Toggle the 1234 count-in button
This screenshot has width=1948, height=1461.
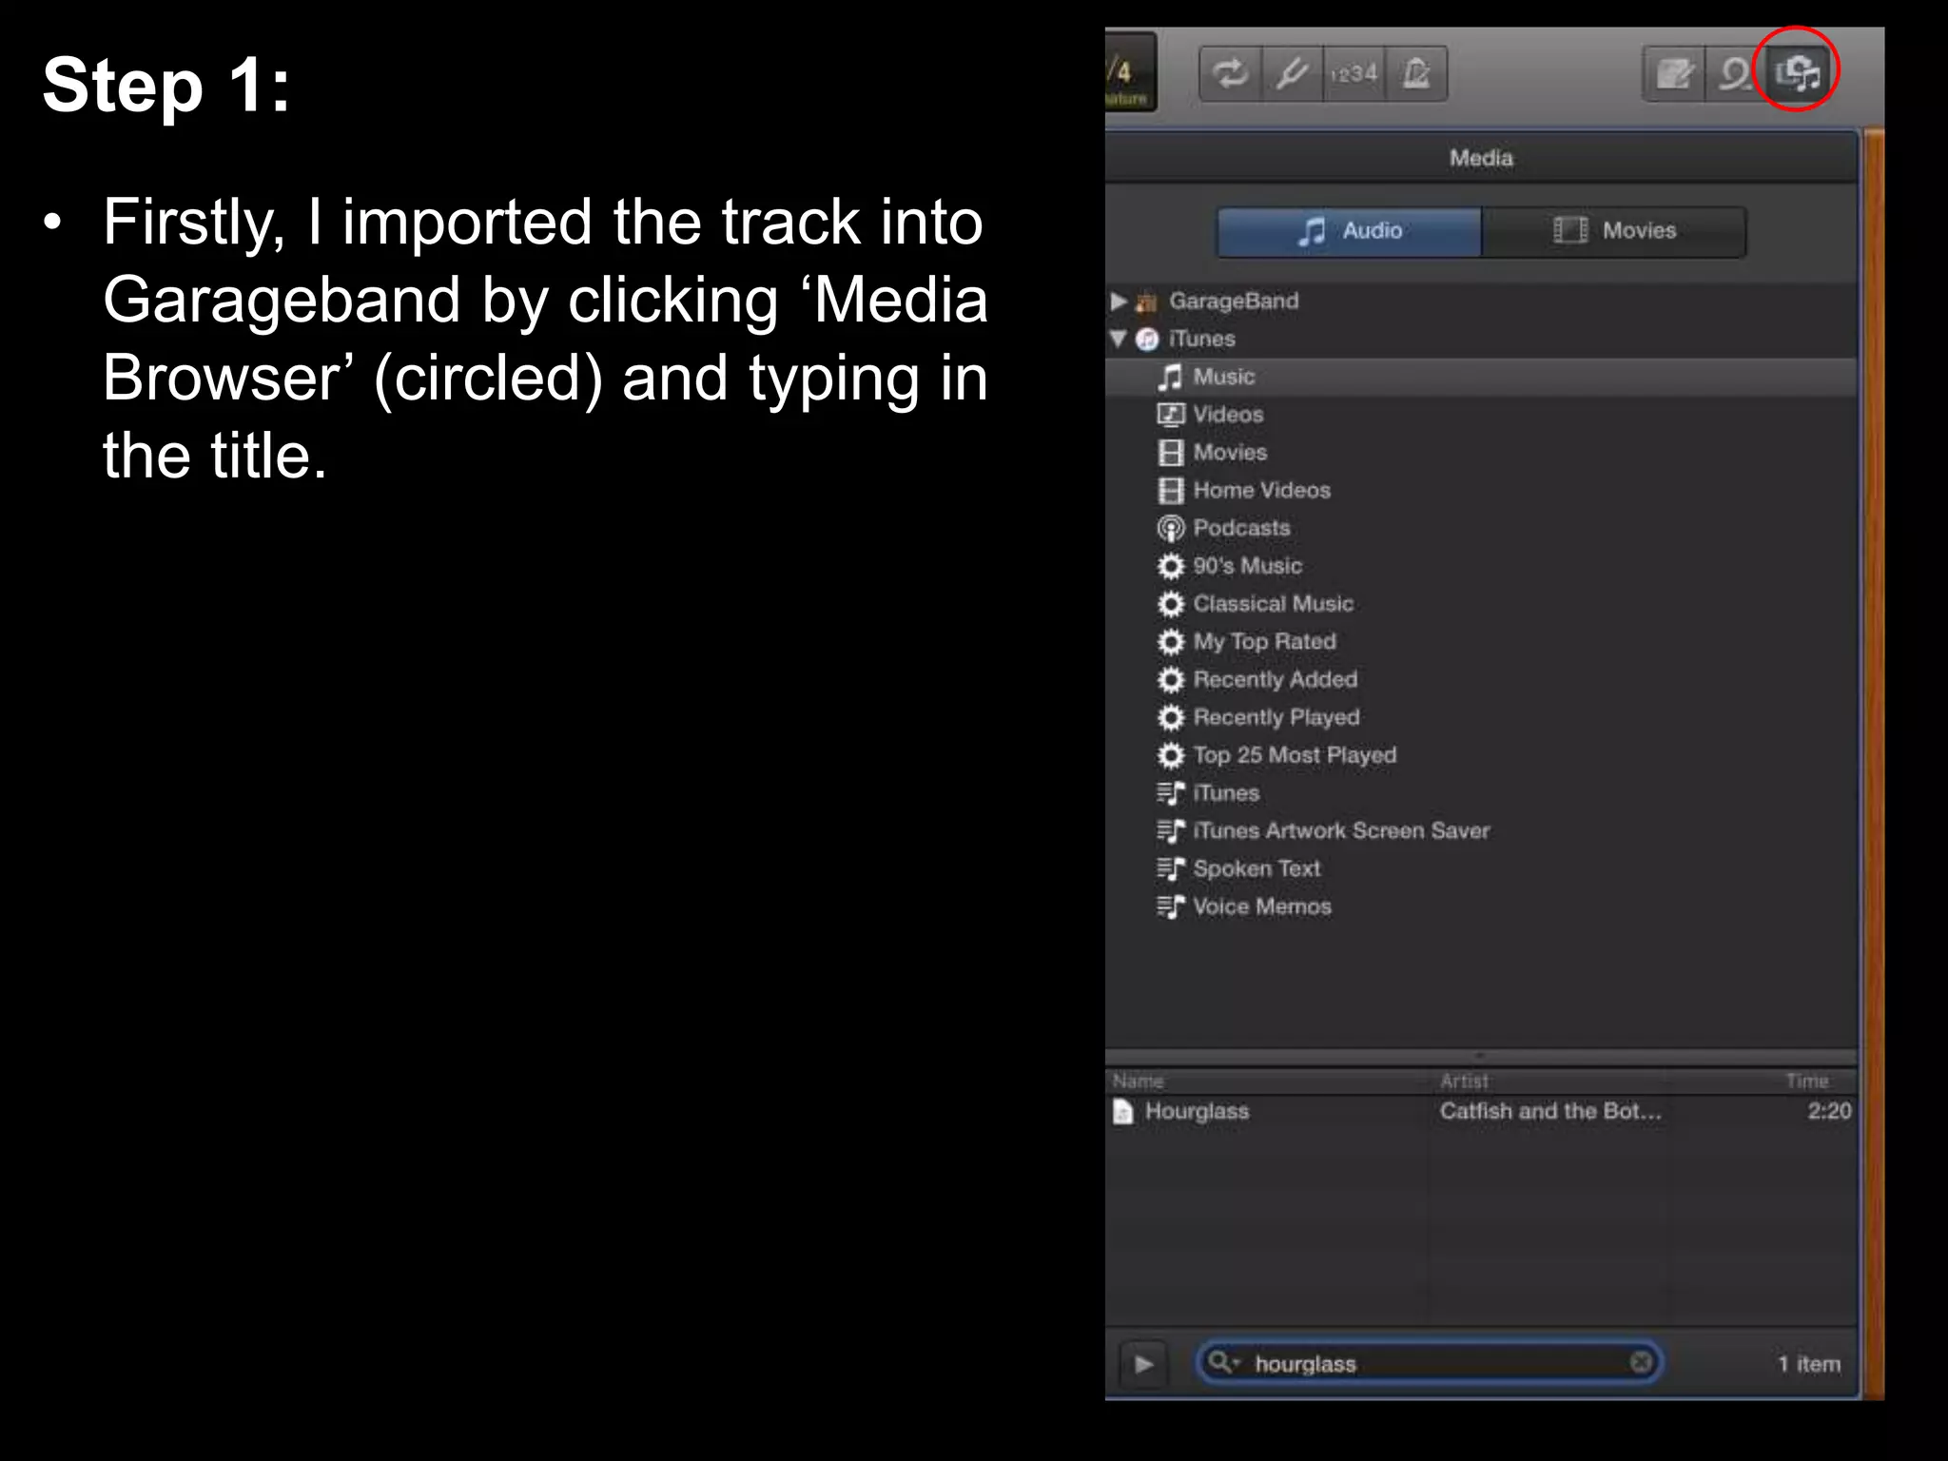(1354, 73)
